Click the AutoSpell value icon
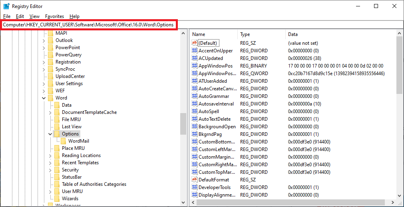 194,111
